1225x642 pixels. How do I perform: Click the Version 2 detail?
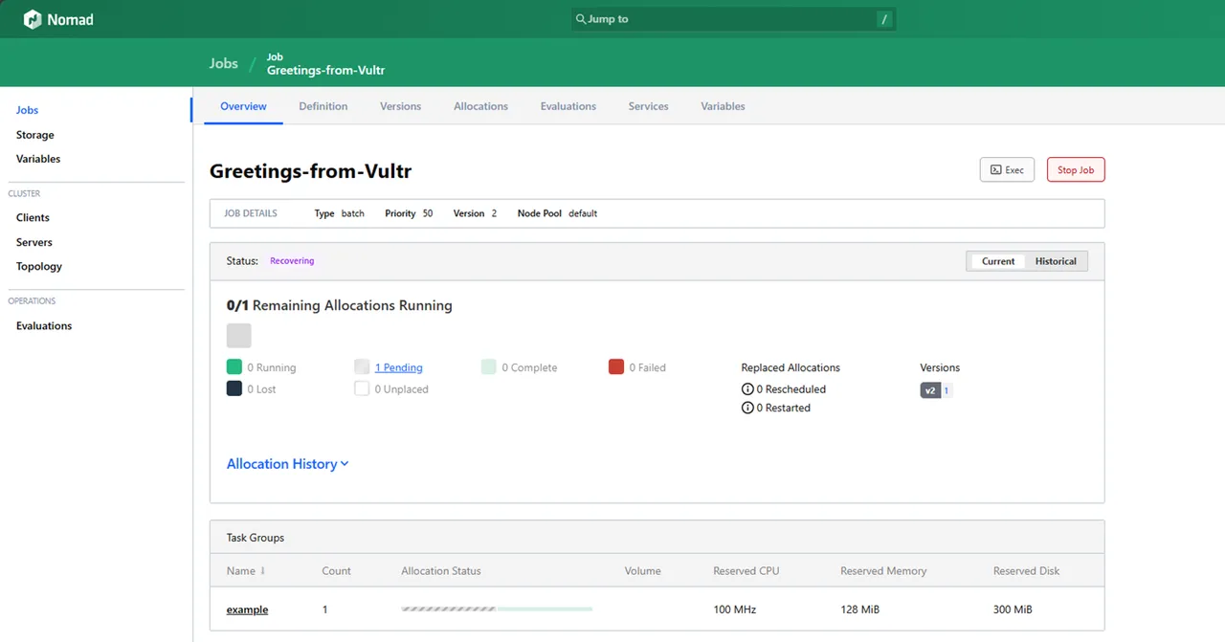pyautogui.click(x=475, y=213)
